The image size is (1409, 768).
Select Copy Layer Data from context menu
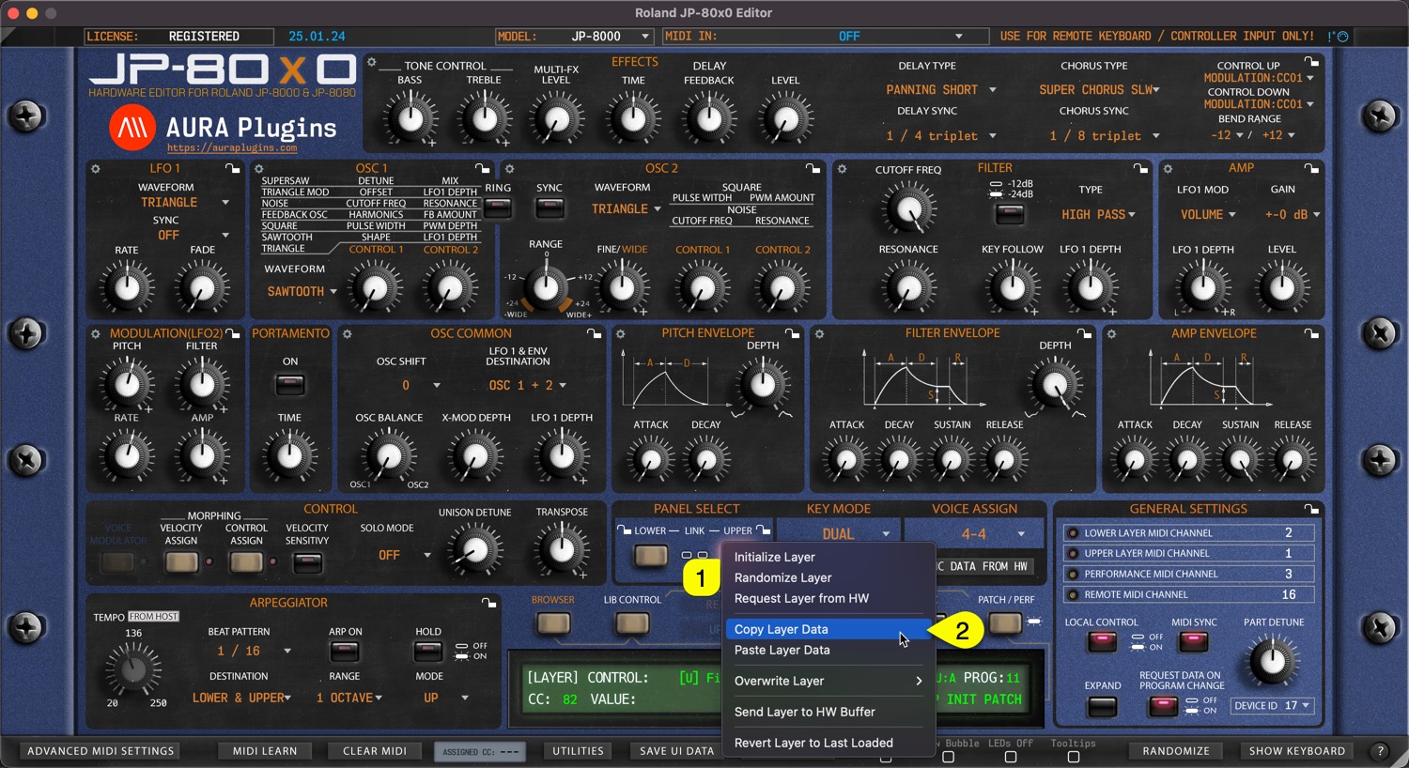782,629
